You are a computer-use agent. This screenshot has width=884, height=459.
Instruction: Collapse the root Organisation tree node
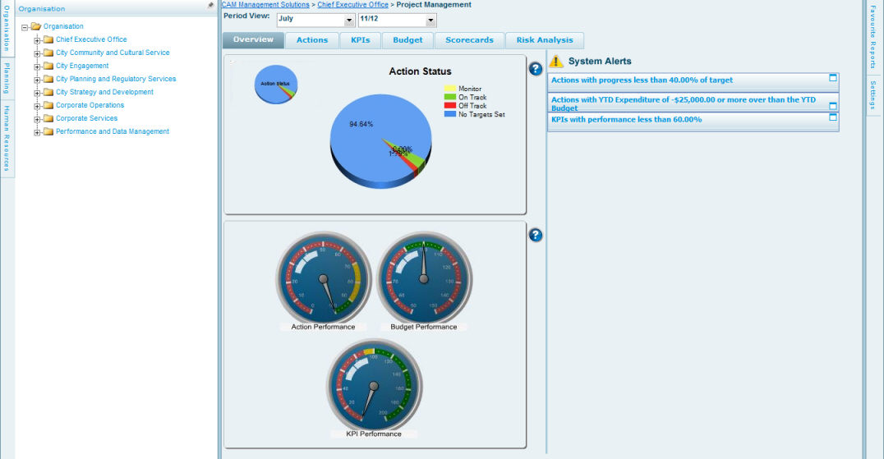coord(25,27)
